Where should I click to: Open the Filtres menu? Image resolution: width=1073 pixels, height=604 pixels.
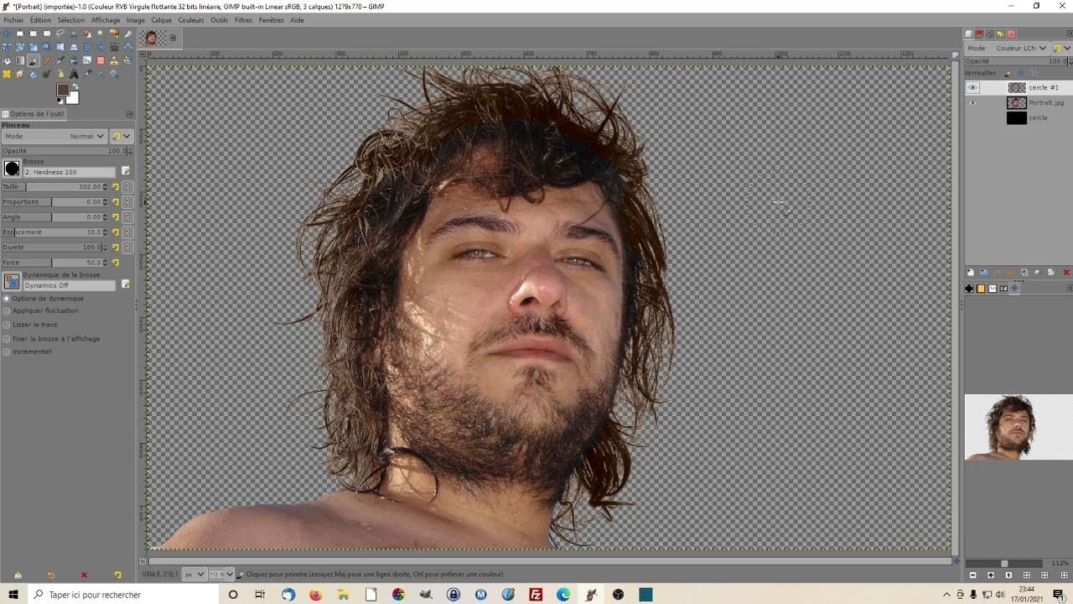click(243, 20)
